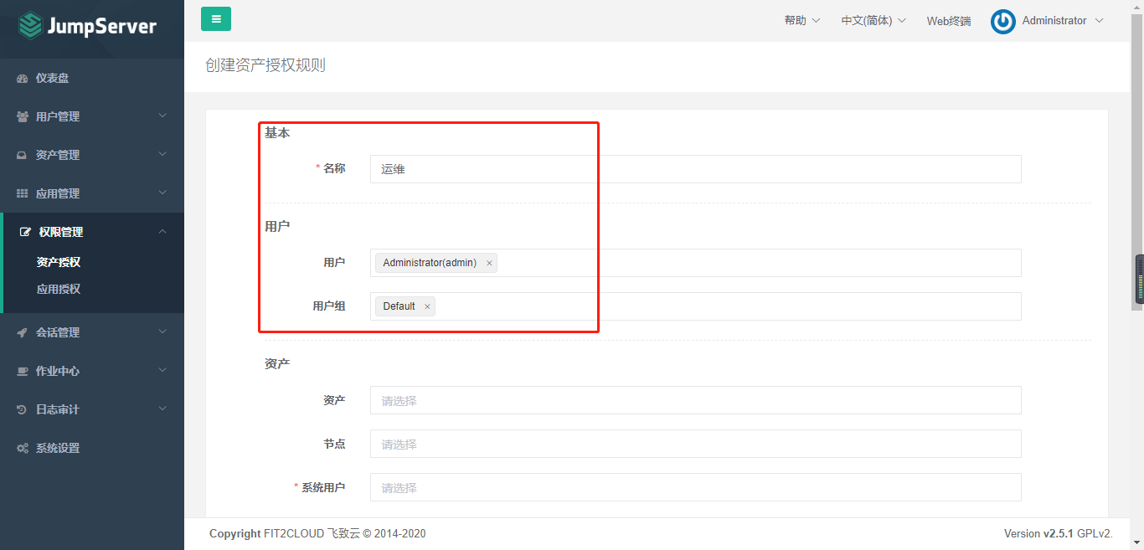Click the users icon beside 用户管理
The height and width of the screenshot is (550, 1144).
[23, 117]
